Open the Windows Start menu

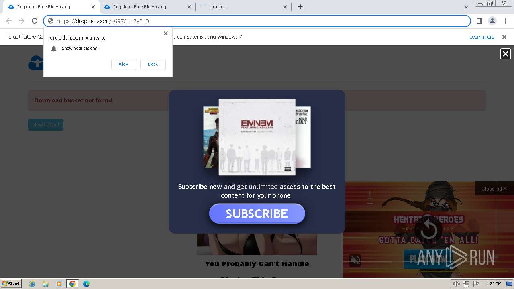tap(11, 283)
